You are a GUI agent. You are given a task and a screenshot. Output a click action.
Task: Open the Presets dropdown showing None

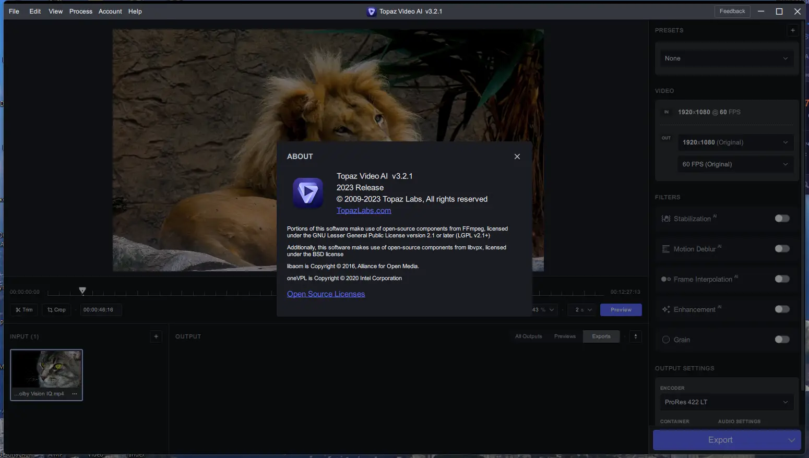point(726,58)
